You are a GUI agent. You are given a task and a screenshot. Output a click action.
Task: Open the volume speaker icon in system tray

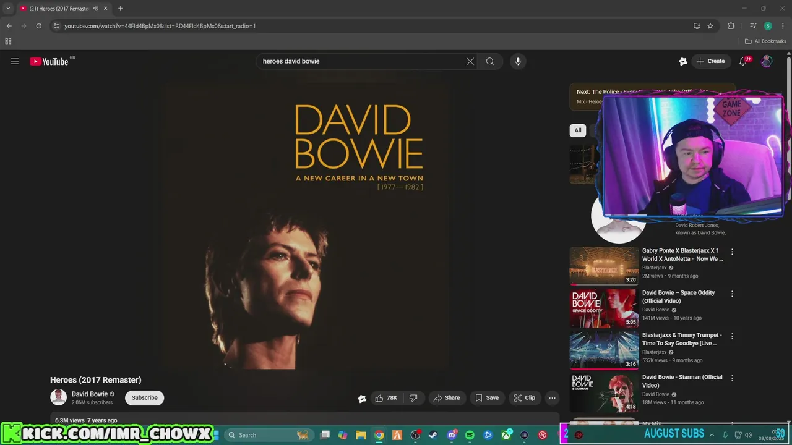pyautogui.click(x=748, y=435)
